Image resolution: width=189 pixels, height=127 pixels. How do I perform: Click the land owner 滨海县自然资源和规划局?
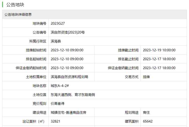coord(69,77)
